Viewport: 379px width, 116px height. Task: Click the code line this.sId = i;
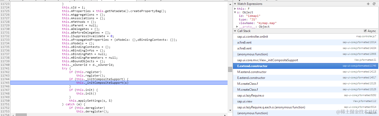pos(74,7)
